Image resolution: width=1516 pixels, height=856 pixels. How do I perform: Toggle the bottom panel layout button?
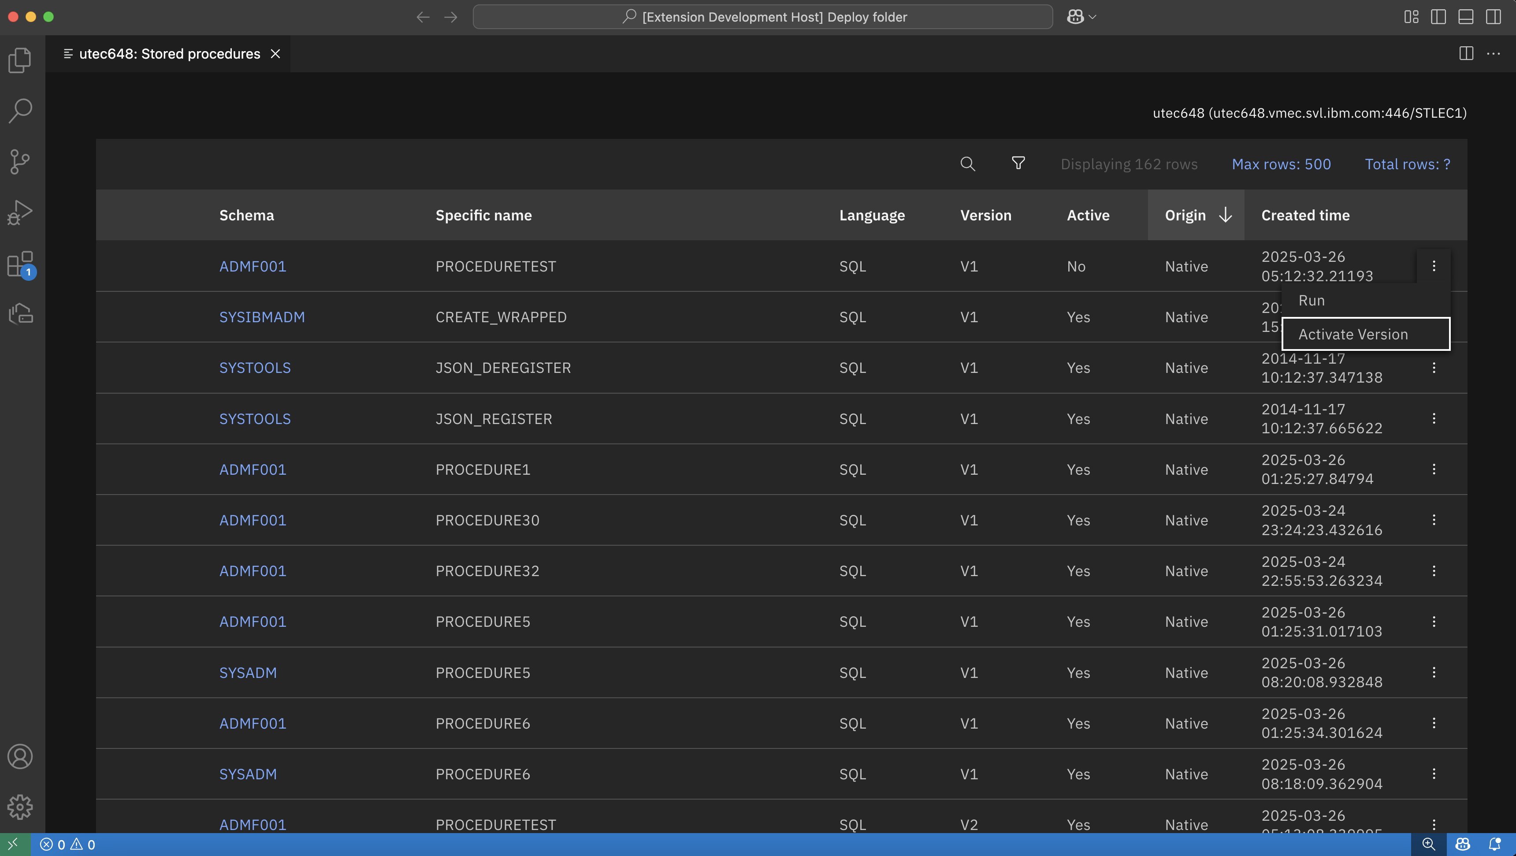point(1465,17)
